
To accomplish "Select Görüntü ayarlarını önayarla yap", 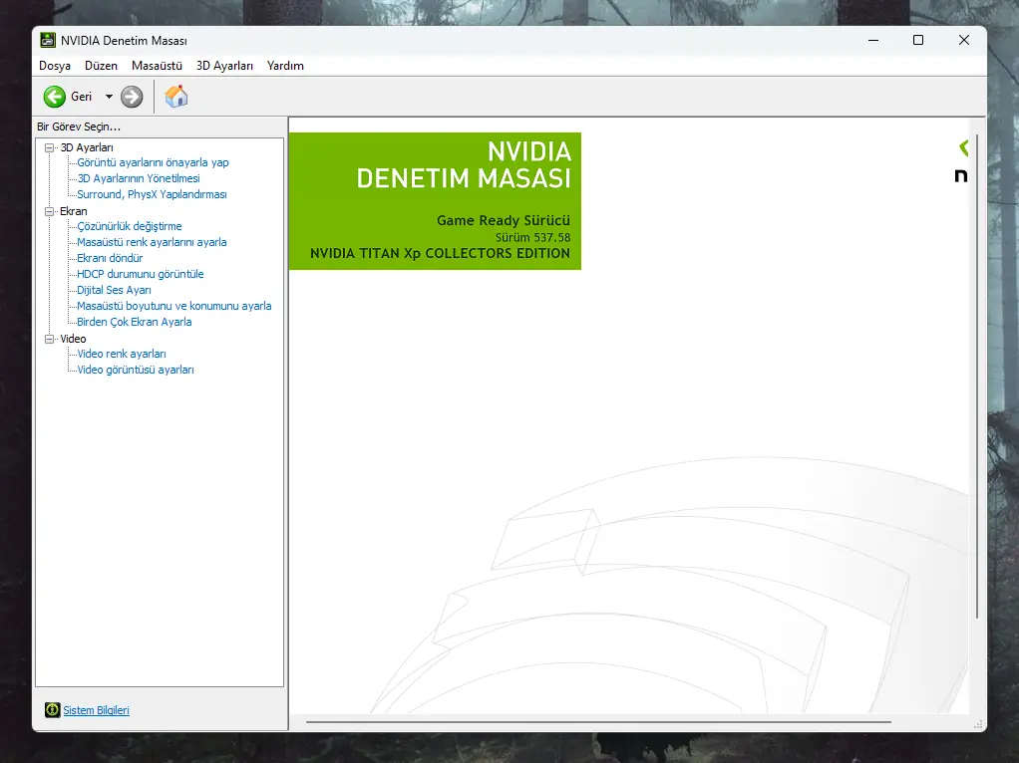I will tap(153, 162).
